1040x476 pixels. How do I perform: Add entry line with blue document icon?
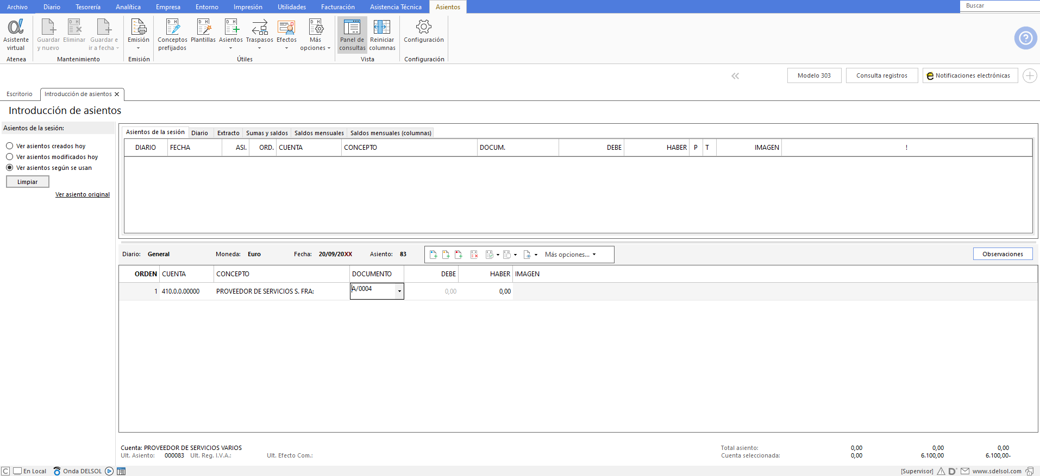click(x=433, y=255)
